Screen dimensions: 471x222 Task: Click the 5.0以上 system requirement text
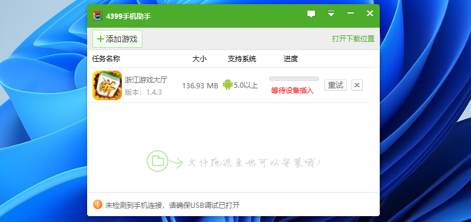tap(246, 85)
